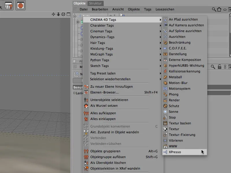Collapse the top object tree node
This screenshot has width=231, height=173.
click(75, 16)
